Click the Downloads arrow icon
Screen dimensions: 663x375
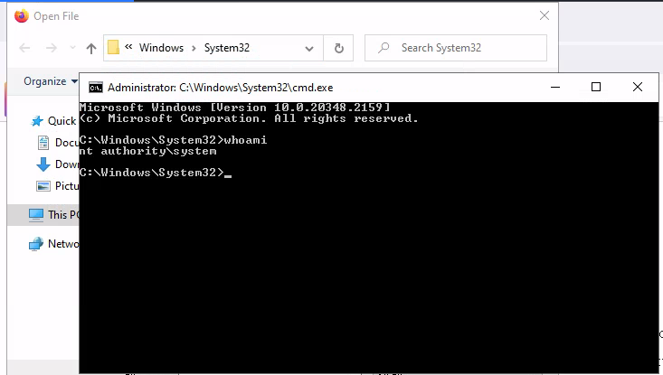(43, 164)
